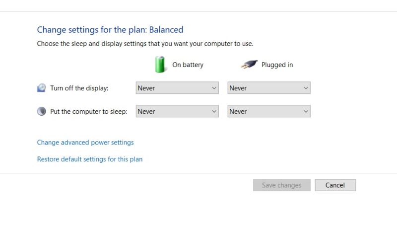The height and width of the screenshot is (225, 397).
Task: Click chevron arrow of on-battery display dropdown
Action: [214, 88]
